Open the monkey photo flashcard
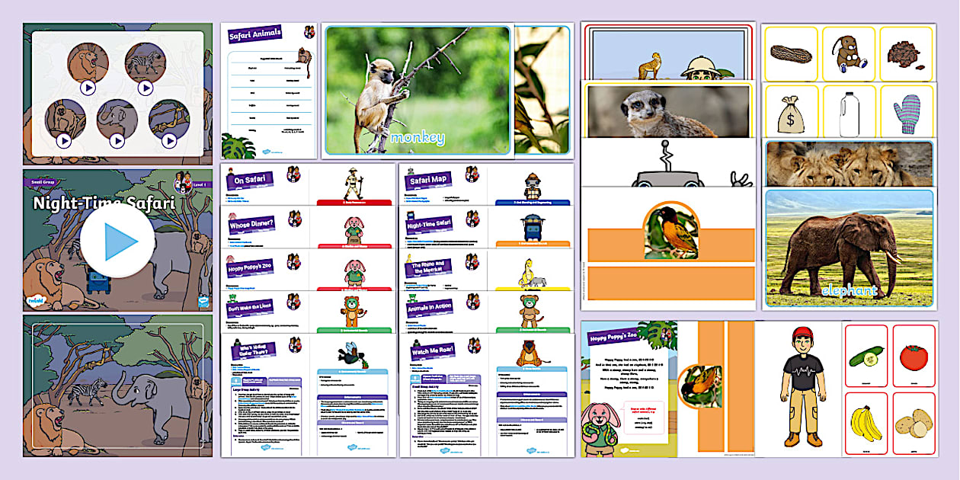 point(417,90)
